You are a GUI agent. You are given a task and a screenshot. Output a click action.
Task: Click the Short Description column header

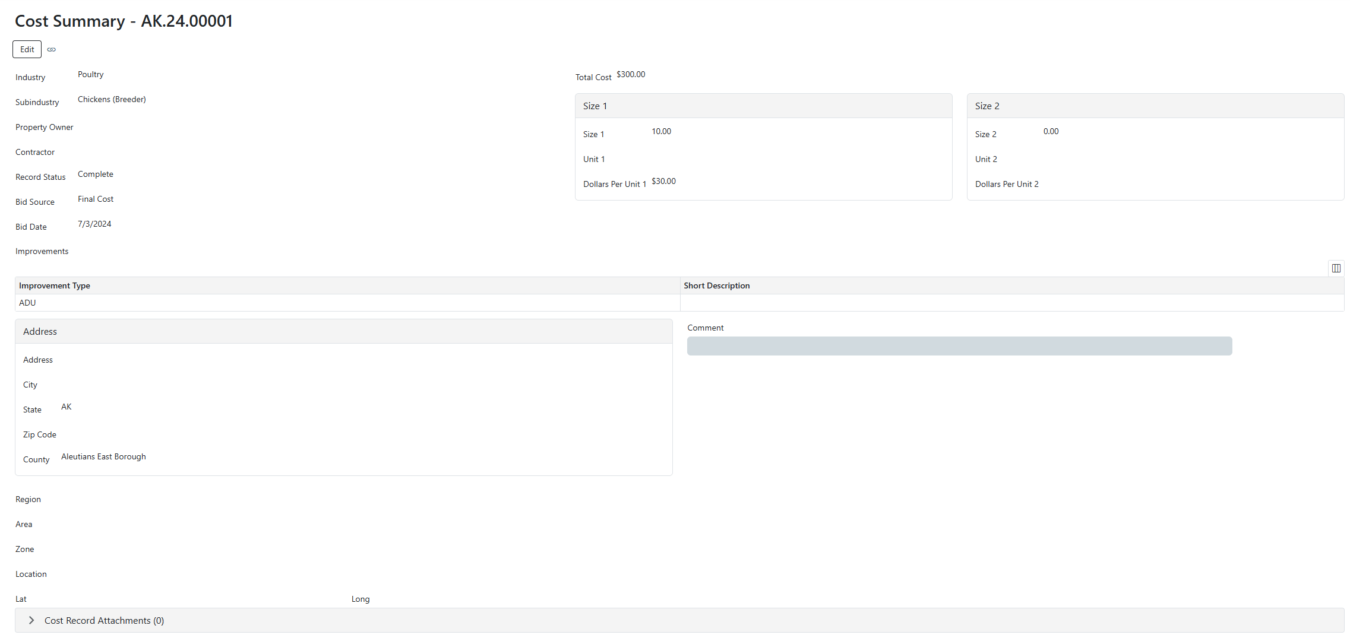tap(716, 285)
